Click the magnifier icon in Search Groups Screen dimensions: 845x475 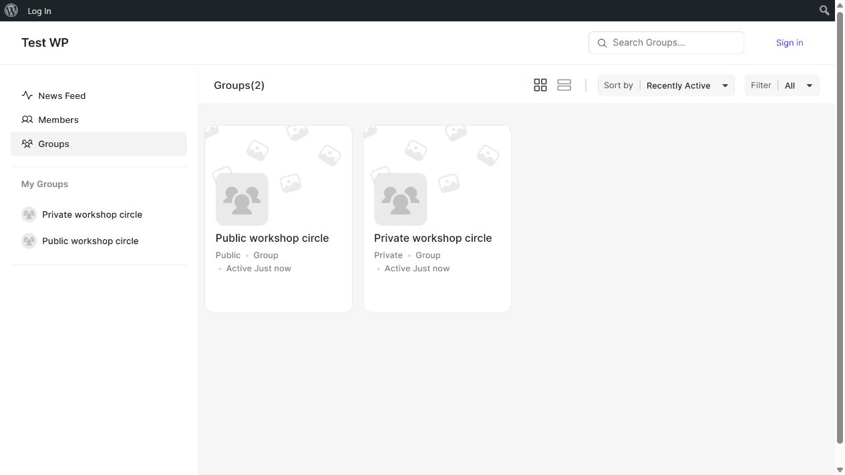[x=602, y=43]
